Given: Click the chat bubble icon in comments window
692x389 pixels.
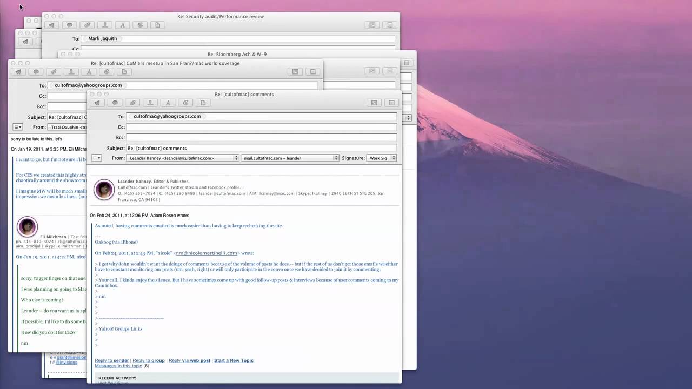Looking at the screenshot, I should (x=115, y=103).
